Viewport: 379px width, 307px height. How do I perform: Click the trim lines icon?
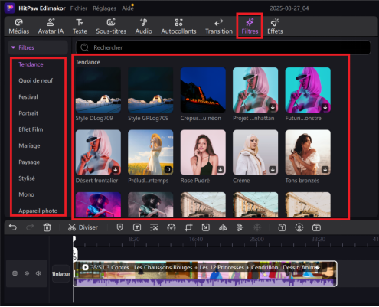click(x=154, y=227)
